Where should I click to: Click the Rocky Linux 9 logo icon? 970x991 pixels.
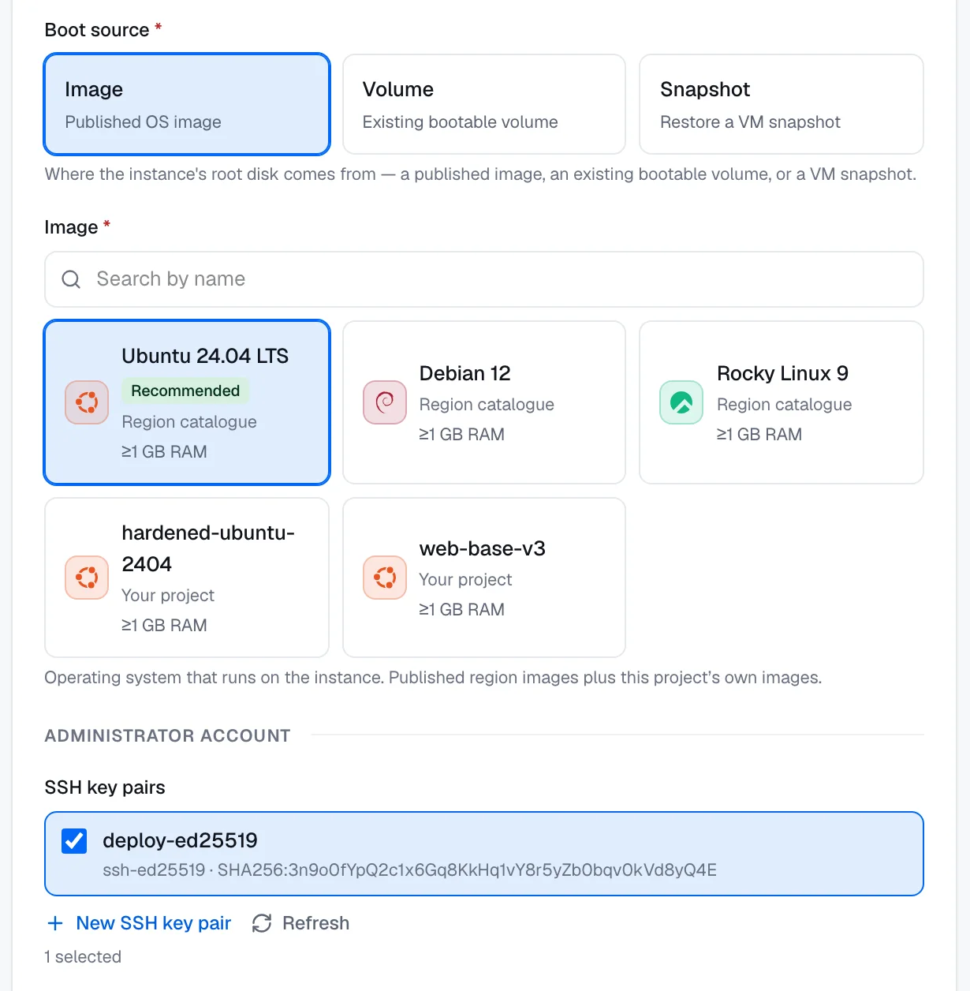[x=681, y=402]
